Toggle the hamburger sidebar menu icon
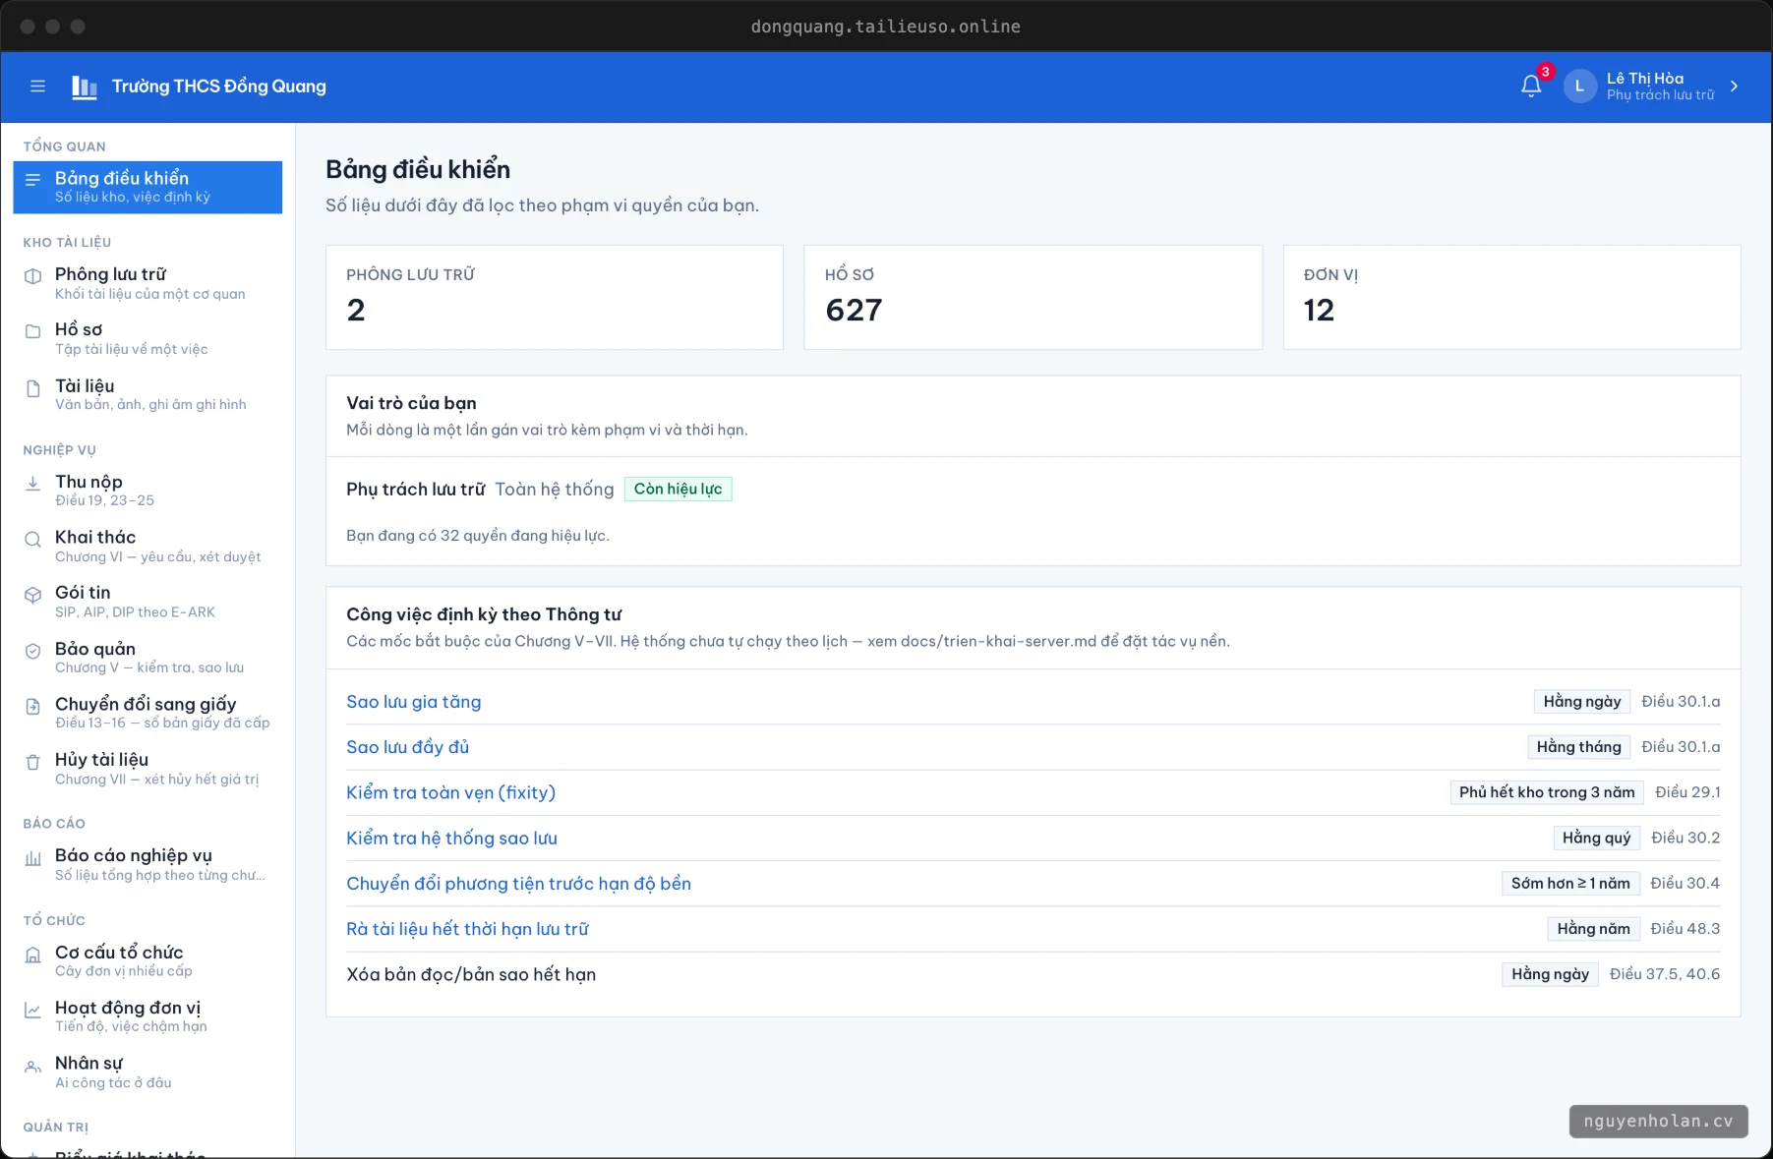 pos(38,87)
